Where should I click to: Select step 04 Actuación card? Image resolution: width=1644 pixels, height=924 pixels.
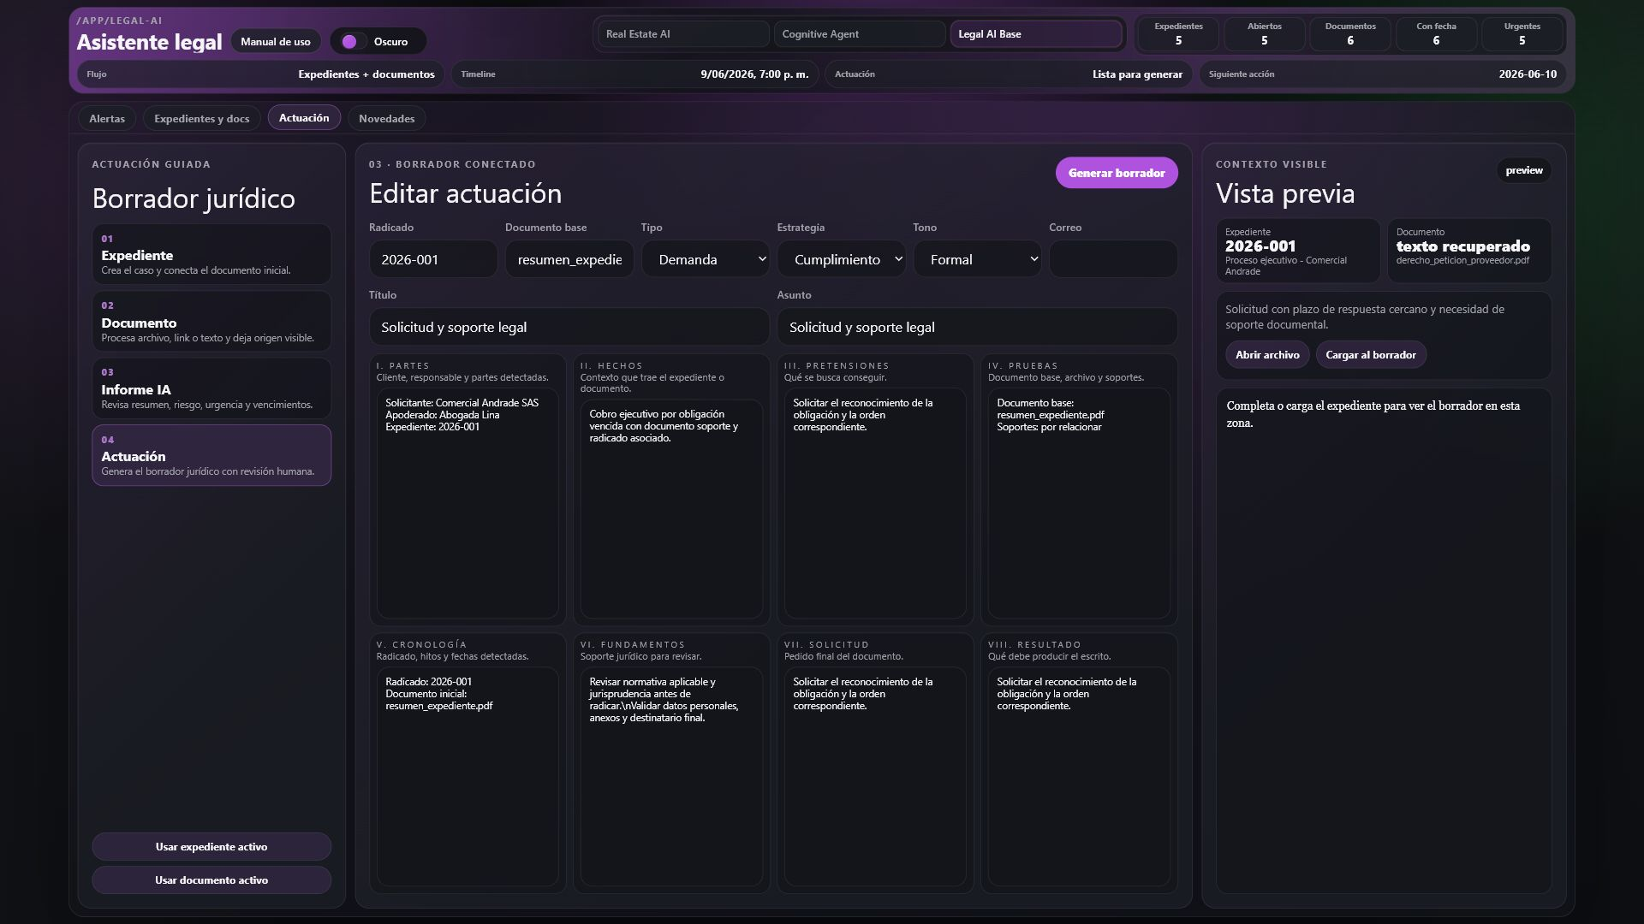(211, 455)
